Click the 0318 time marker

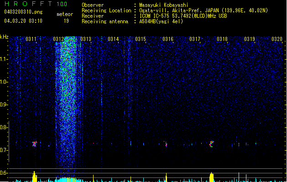(222, 39)
